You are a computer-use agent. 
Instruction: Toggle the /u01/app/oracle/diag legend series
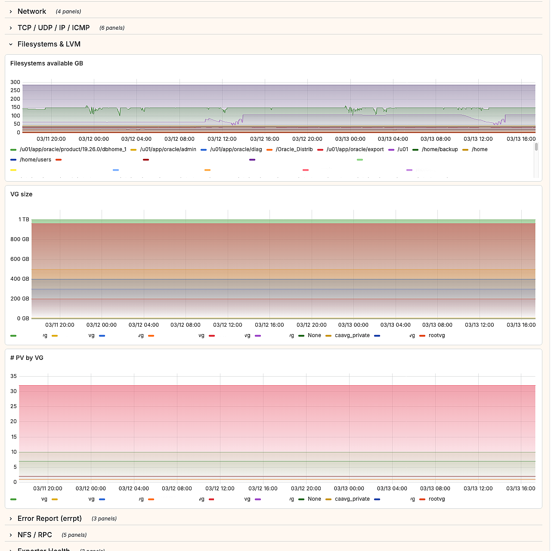[236, 149]
